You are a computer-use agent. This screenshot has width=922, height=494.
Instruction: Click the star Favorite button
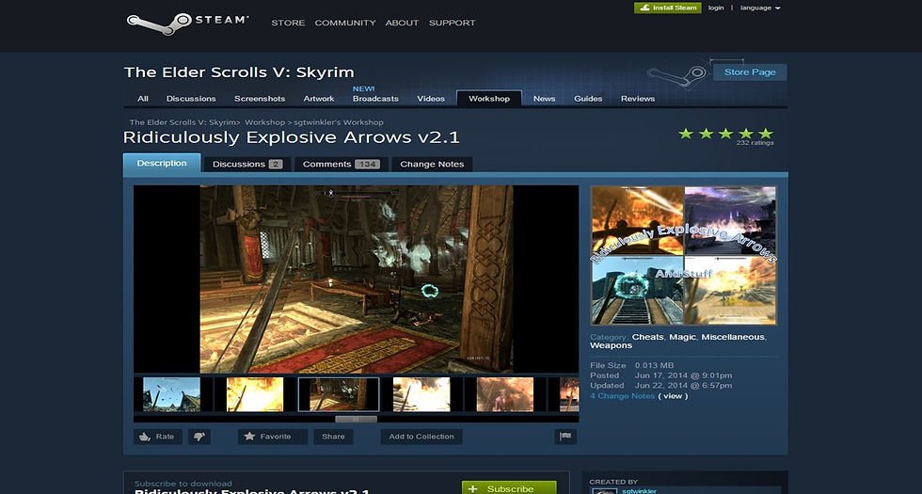tap(272, 437)
